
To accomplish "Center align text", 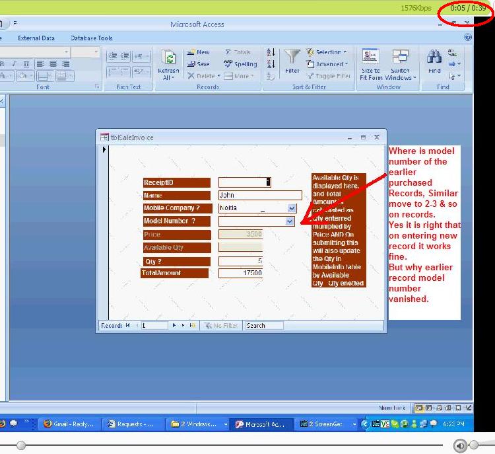I will pyautogui.click(x=53, y=64).
